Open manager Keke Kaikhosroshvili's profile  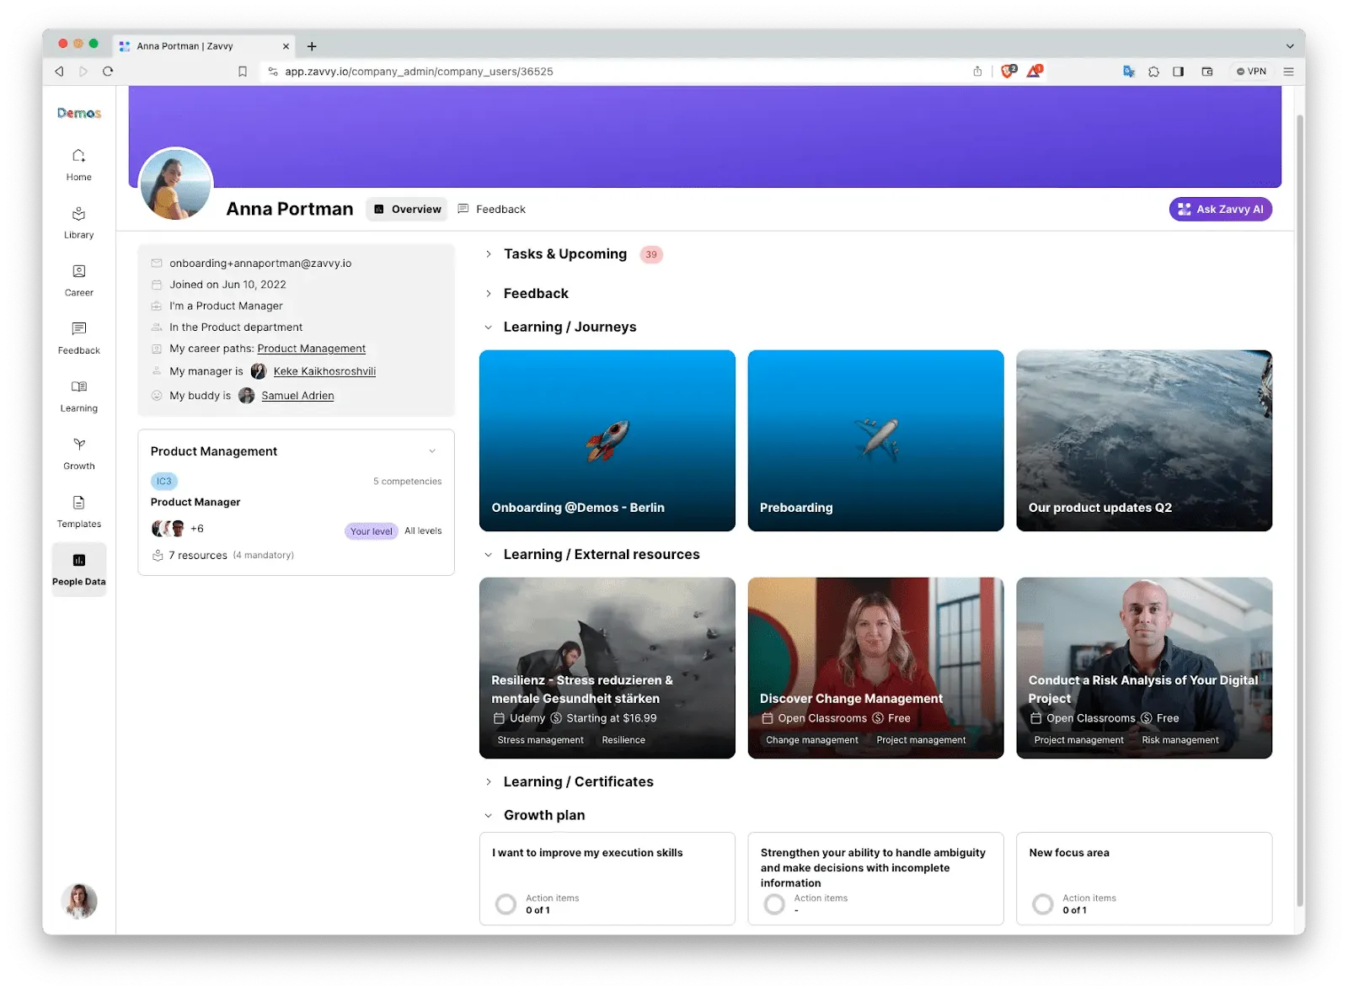tap(324, 371)
